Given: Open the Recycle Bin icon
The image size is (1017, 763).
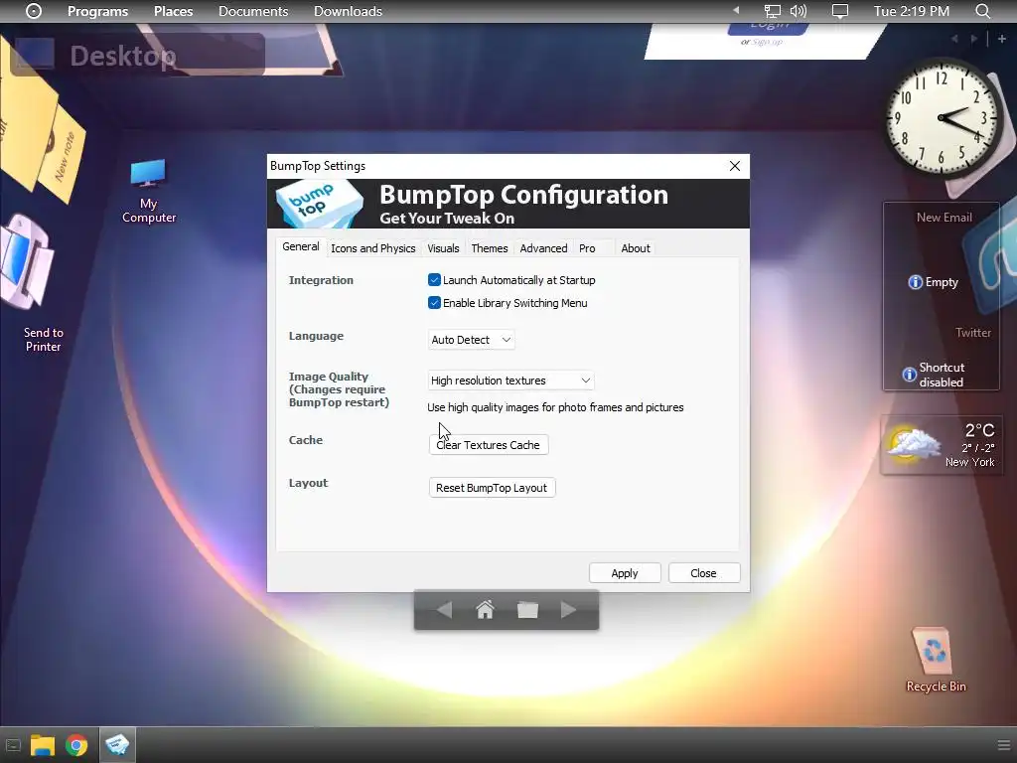Looking at the screenshot, I should pyautogui.click(x=935, y=660).
